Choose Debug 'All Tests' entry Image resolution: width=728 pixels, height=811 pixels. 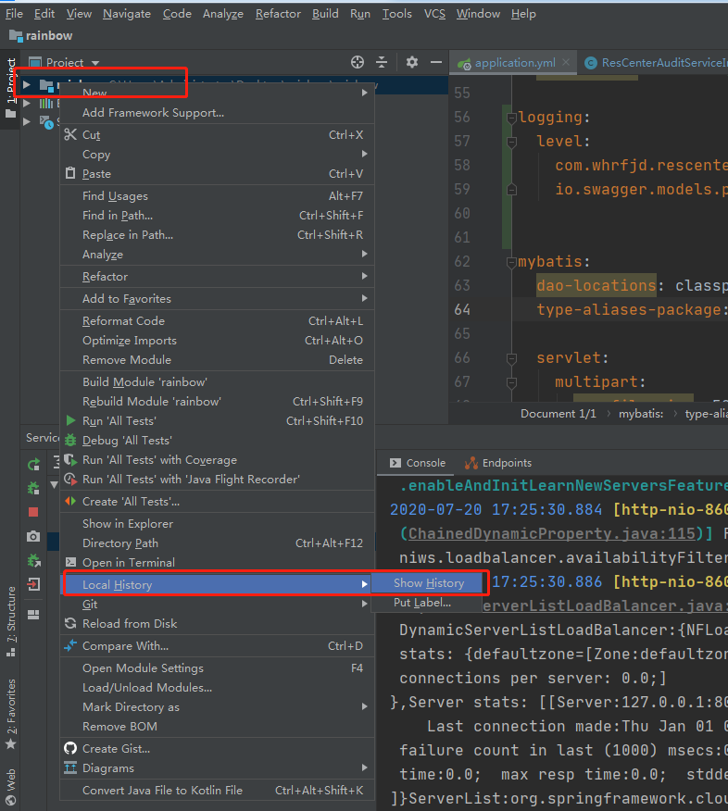coord(217,441)
